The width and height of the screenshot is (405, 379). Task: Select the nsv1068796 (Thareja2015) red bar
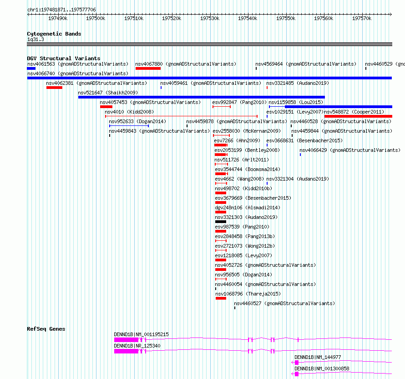[x=221, y=298]
